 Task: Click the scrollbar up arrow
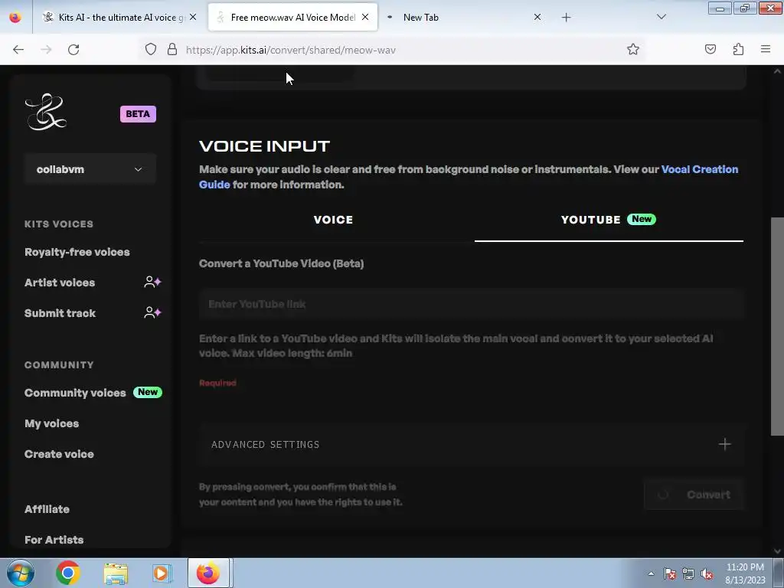point(777,71)
